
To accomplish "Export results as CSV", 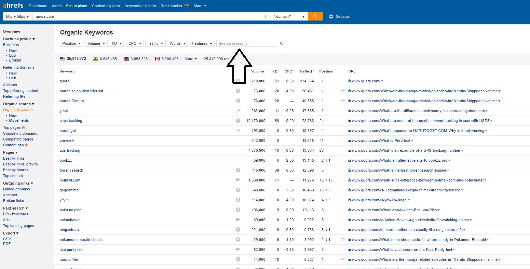I will click(7, 239).
